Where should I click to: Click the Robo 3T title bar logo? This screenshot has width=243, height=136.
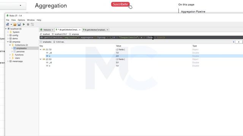(7, 15)
